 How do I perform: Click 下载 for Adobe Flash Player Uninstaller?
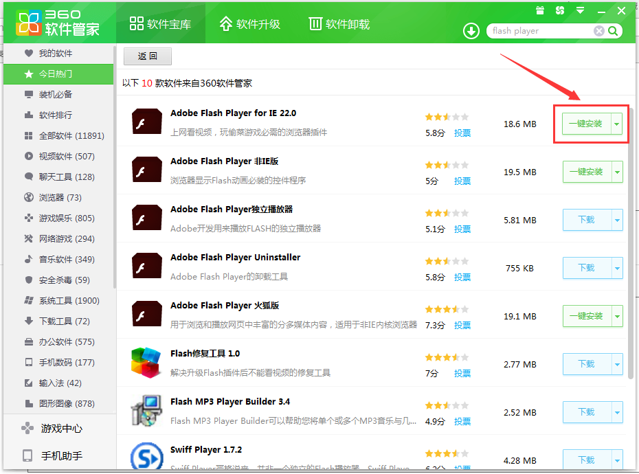(587, 268)
